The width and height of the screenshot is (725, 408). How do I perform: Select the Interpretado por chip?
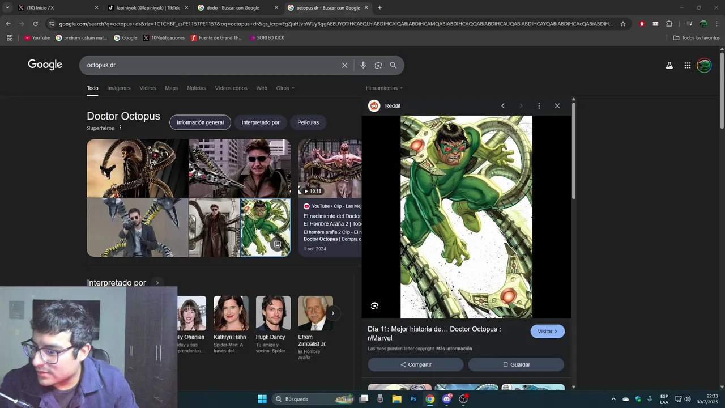pyautogui.click(x=261, y=122)
